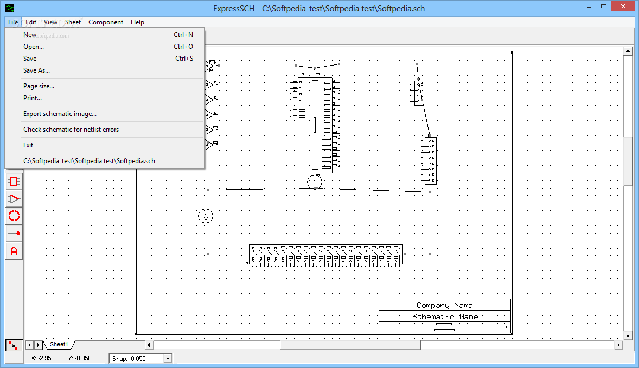Click horizontal scrollbar left arrow

click(x=149, y=345)
